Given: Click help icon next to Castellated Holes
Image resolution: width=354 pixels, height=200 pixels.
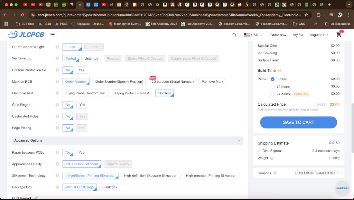Looking at the screenshot, I should click(x=57, y=116).
